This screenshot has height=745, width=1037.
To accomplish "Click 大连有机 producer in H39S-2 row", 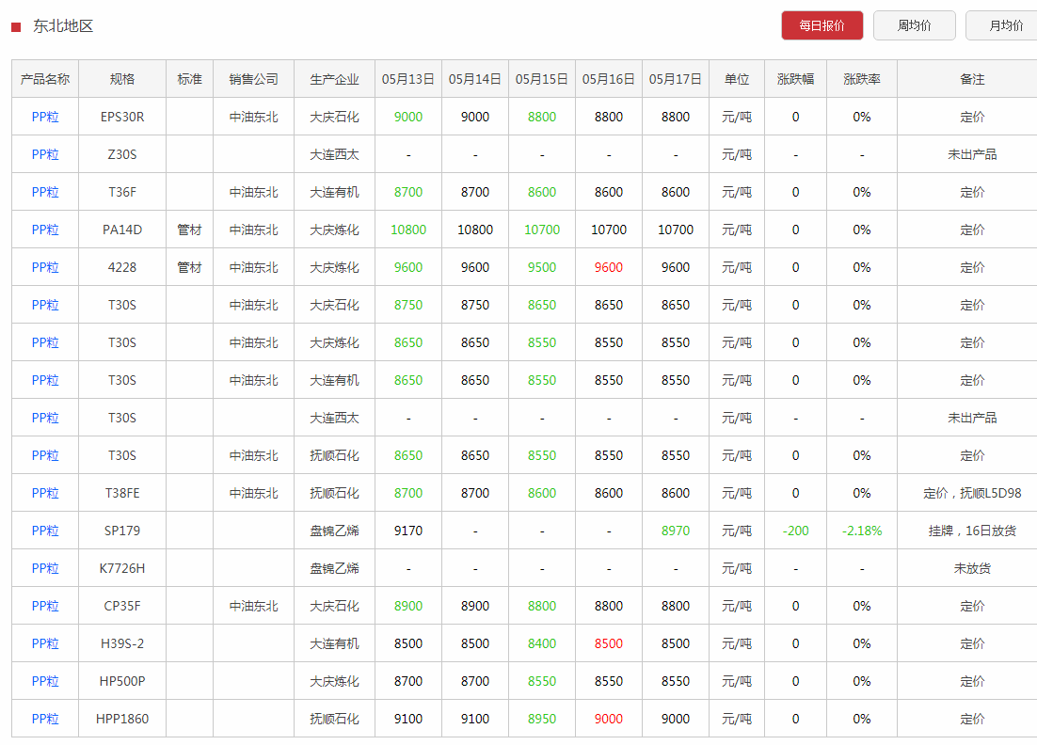I will [x=335, y=643].
